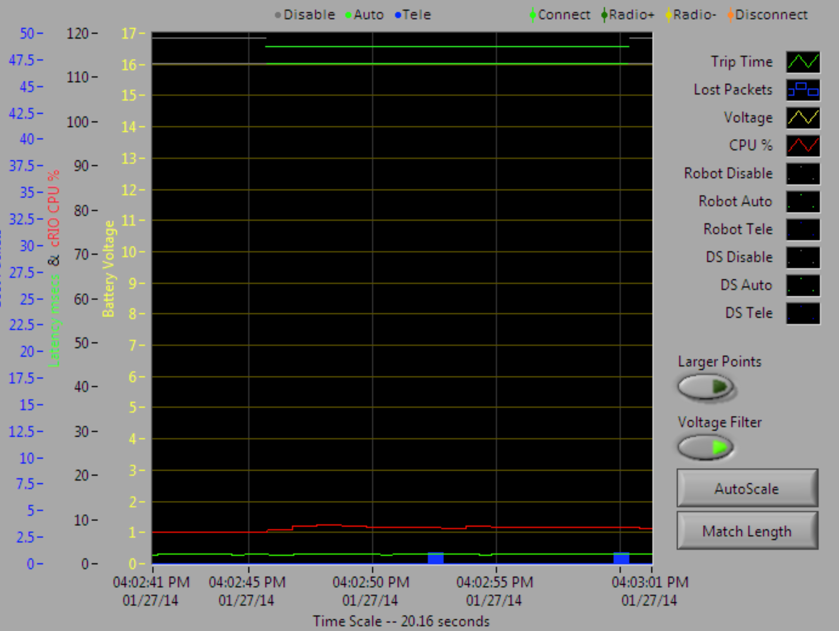Click the first blue lost-packets bar near 04:02:52
Screen dimensions: 839x631
click(x=435, y=558)
